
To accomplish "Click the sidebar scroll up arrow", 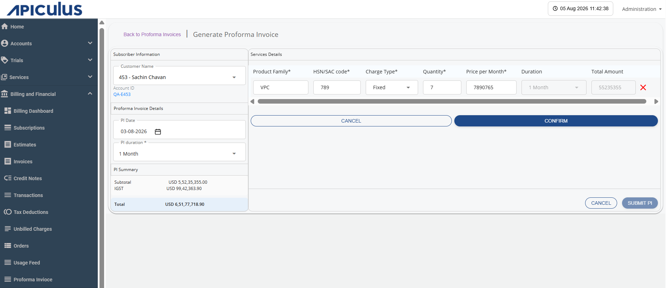I will tap(102, 22).
